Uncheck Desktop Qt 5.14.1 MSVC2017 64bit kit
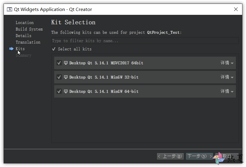246x167 pixels. (59, 63)
